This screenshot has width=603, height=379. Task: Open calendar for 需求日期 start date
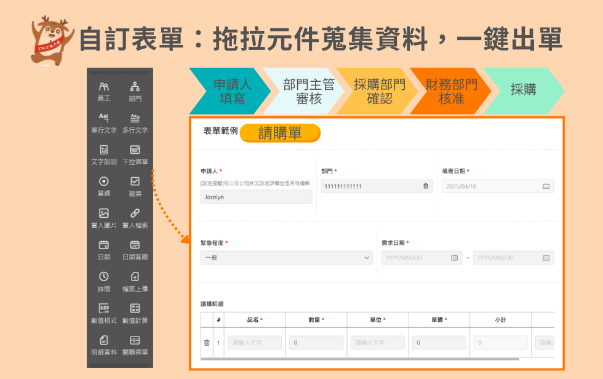point(454,258)
